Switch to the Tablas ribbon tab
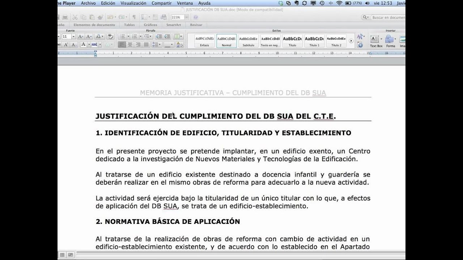The width and height of the screenshot is (463, 260). (129, 25)
